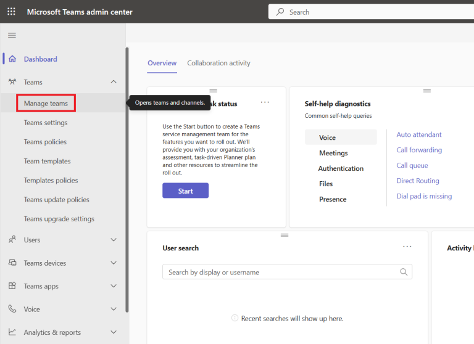Click the Common self-help queries text
Viewport: 474px width, 344px height.
tap(338, 116)
